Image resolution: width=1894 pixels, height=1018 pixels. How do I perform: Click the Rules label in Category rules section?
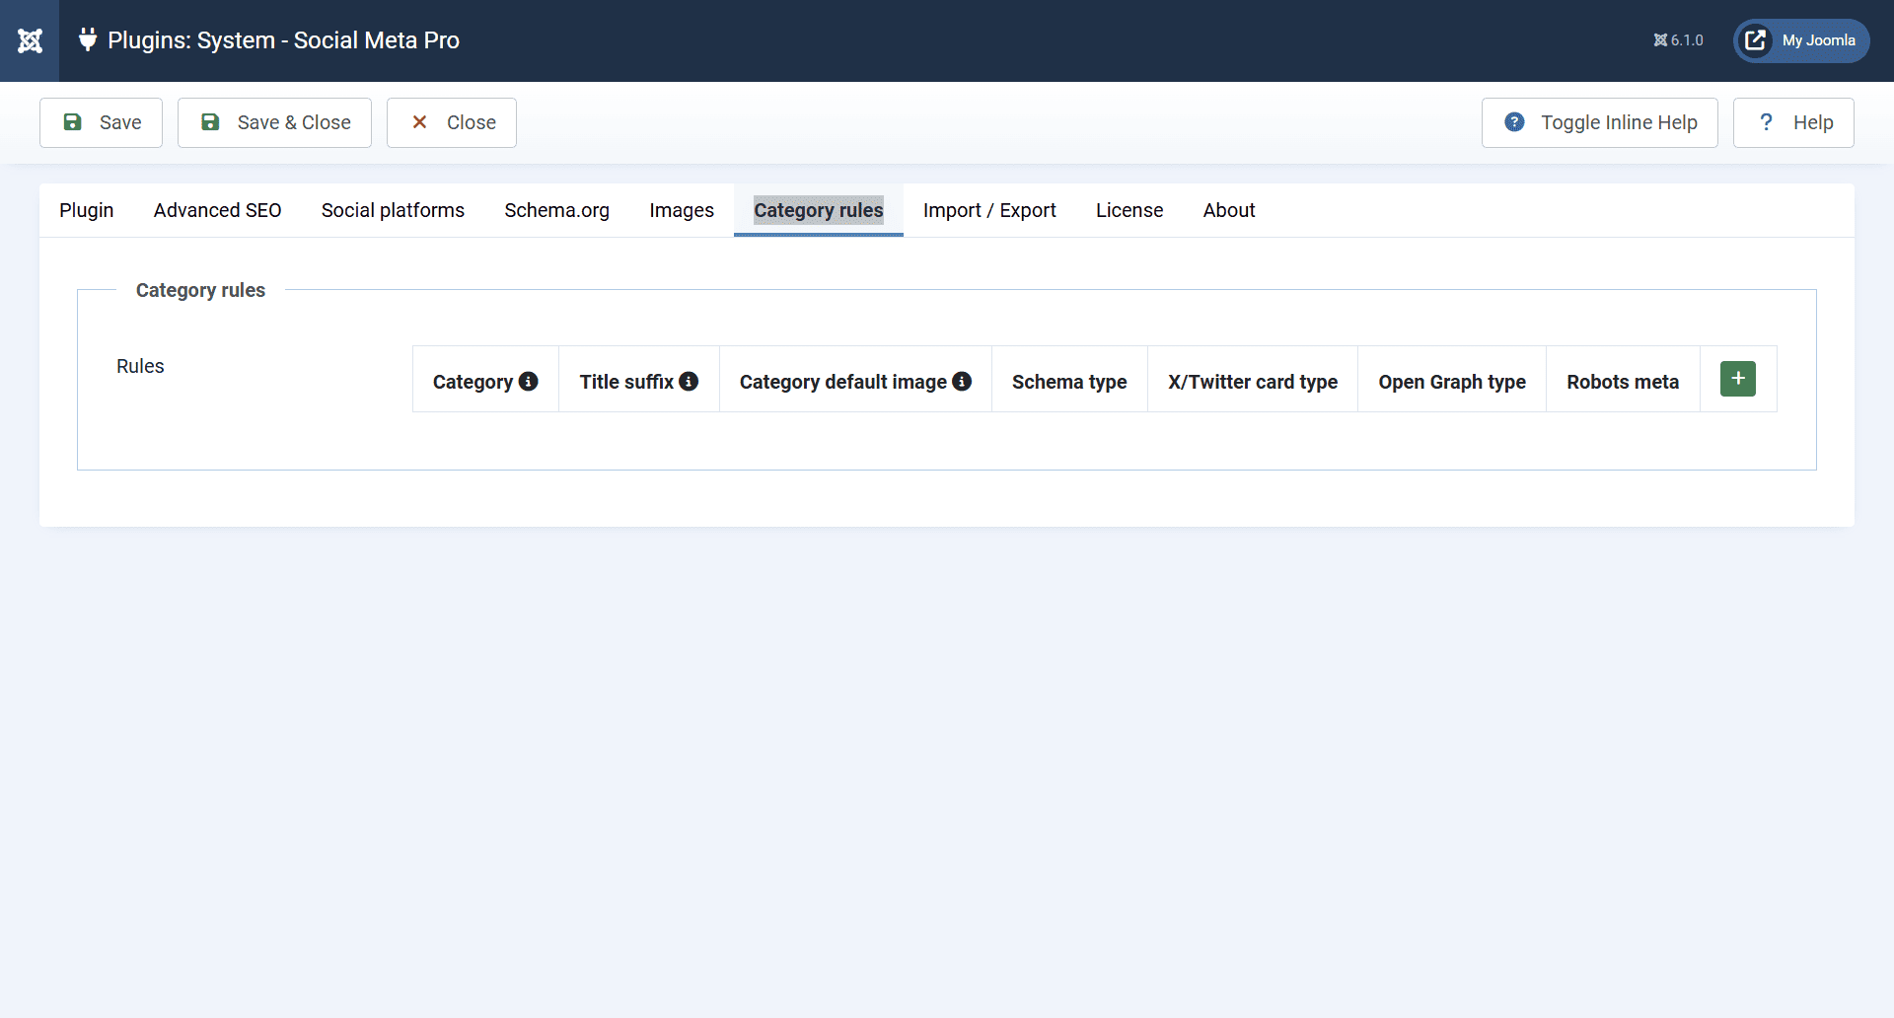pos(139,365)
